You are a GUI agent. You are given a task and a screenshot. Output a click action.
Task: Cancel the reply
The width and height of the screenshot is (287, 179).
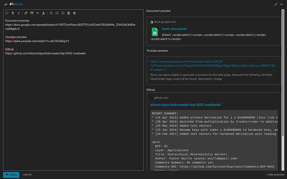[x=27, y=174]
